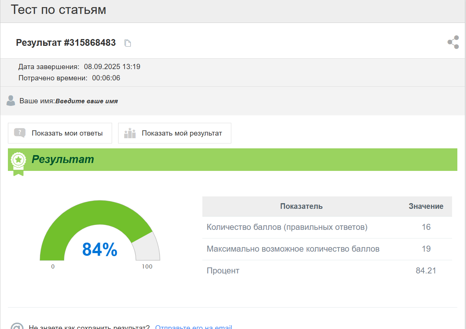Open the 'Отправьте его на email' link
Image resolution: width=466 pixels, height=329 pixels.
click(x=193, y=327)
